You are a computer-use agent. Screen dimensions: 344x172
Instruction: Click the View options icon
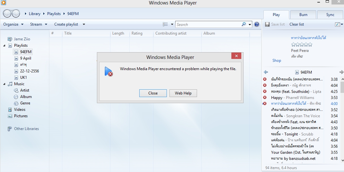[165, 24]
